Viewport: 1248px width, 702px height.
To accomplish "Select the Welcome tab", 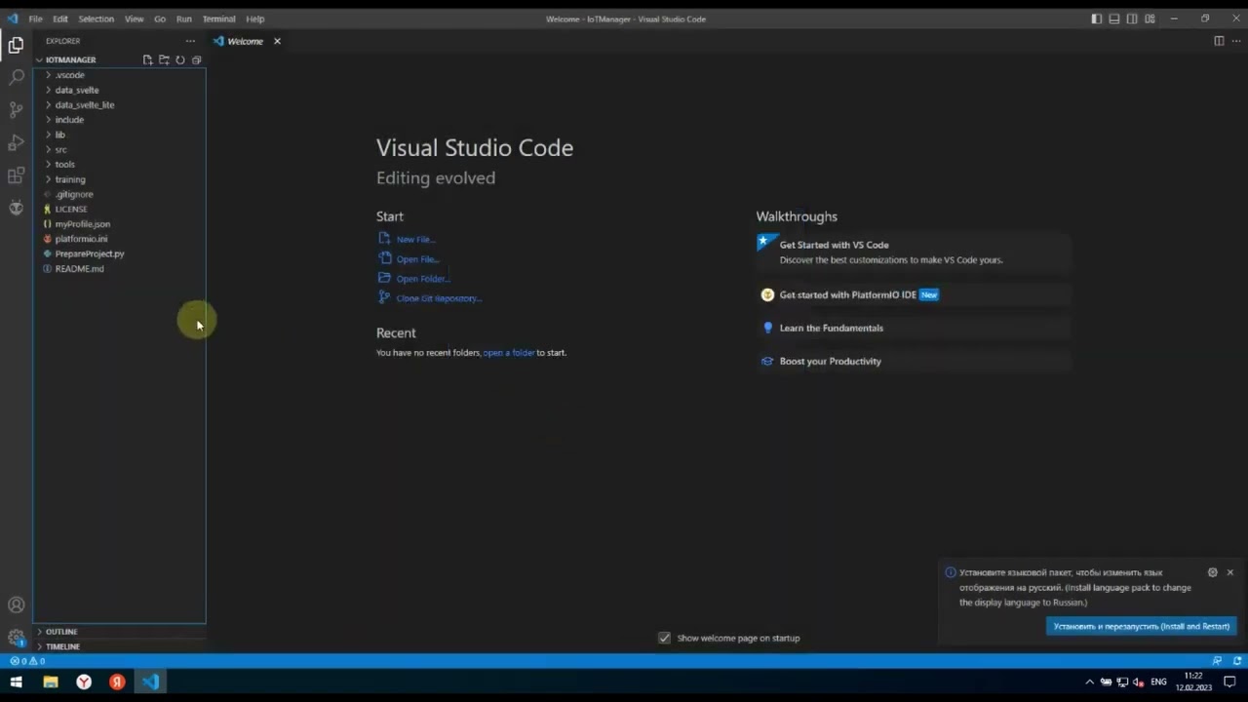I will 246,41.
